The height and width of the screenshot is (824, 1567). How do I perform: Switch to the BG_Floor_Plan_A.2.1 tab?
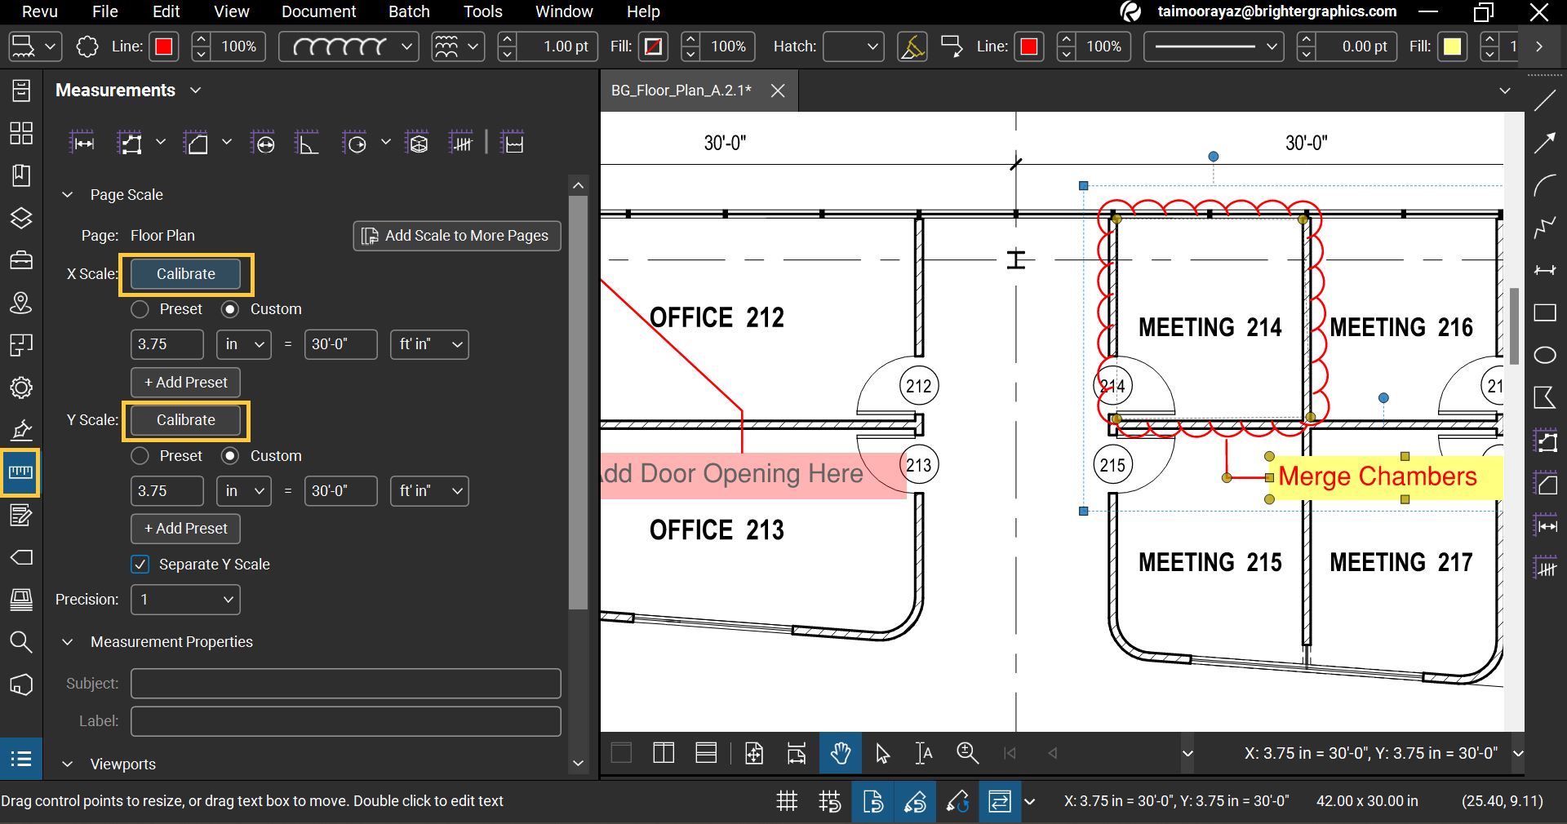(x=681, y=91)
